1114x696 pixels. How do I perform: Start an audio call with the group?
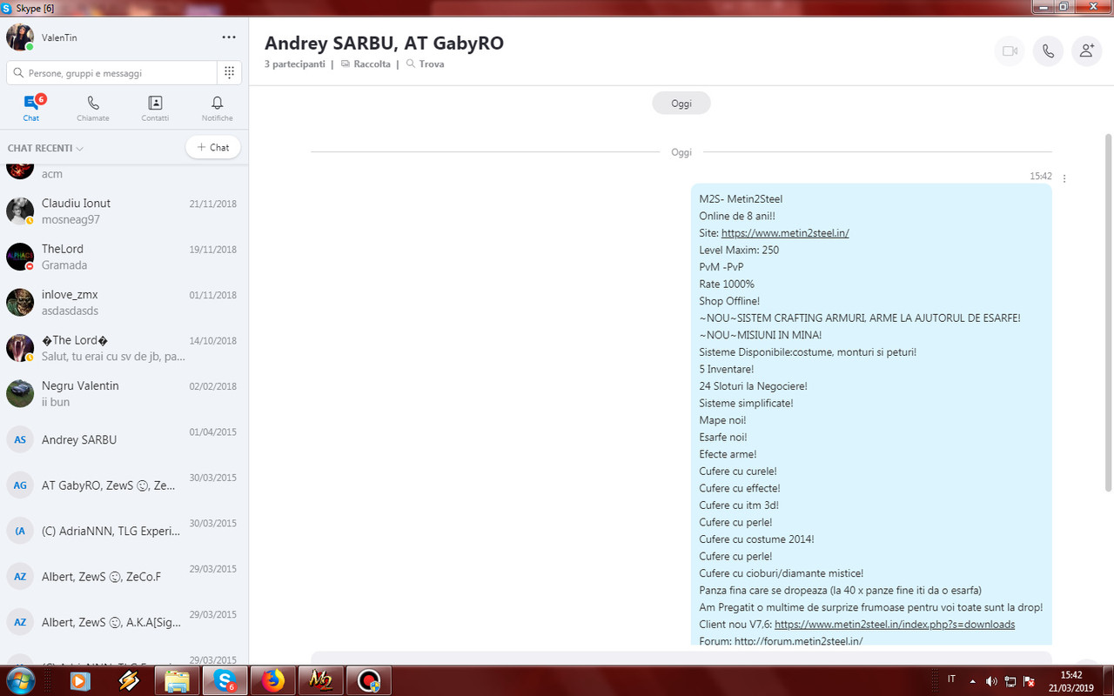1048,51
